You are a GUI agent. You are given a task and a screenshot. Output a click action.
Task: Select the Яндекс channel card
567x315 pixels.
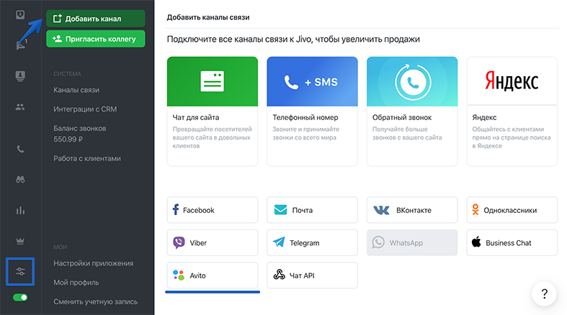coord(512,111)
